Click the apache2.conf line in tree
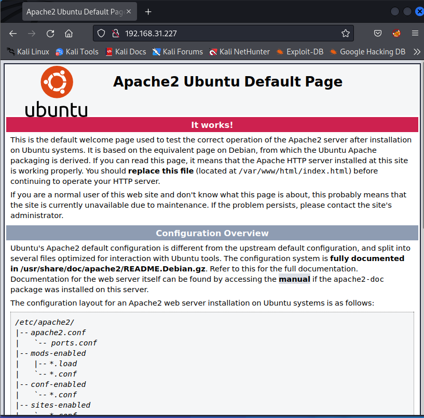This screenshot has height=418, width=424. pyautogui.click(x=58, y=333)
